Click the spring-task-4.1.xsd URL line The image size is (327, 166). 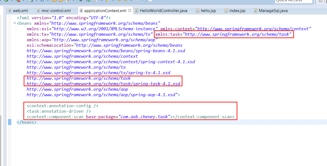tap(103, 84)
